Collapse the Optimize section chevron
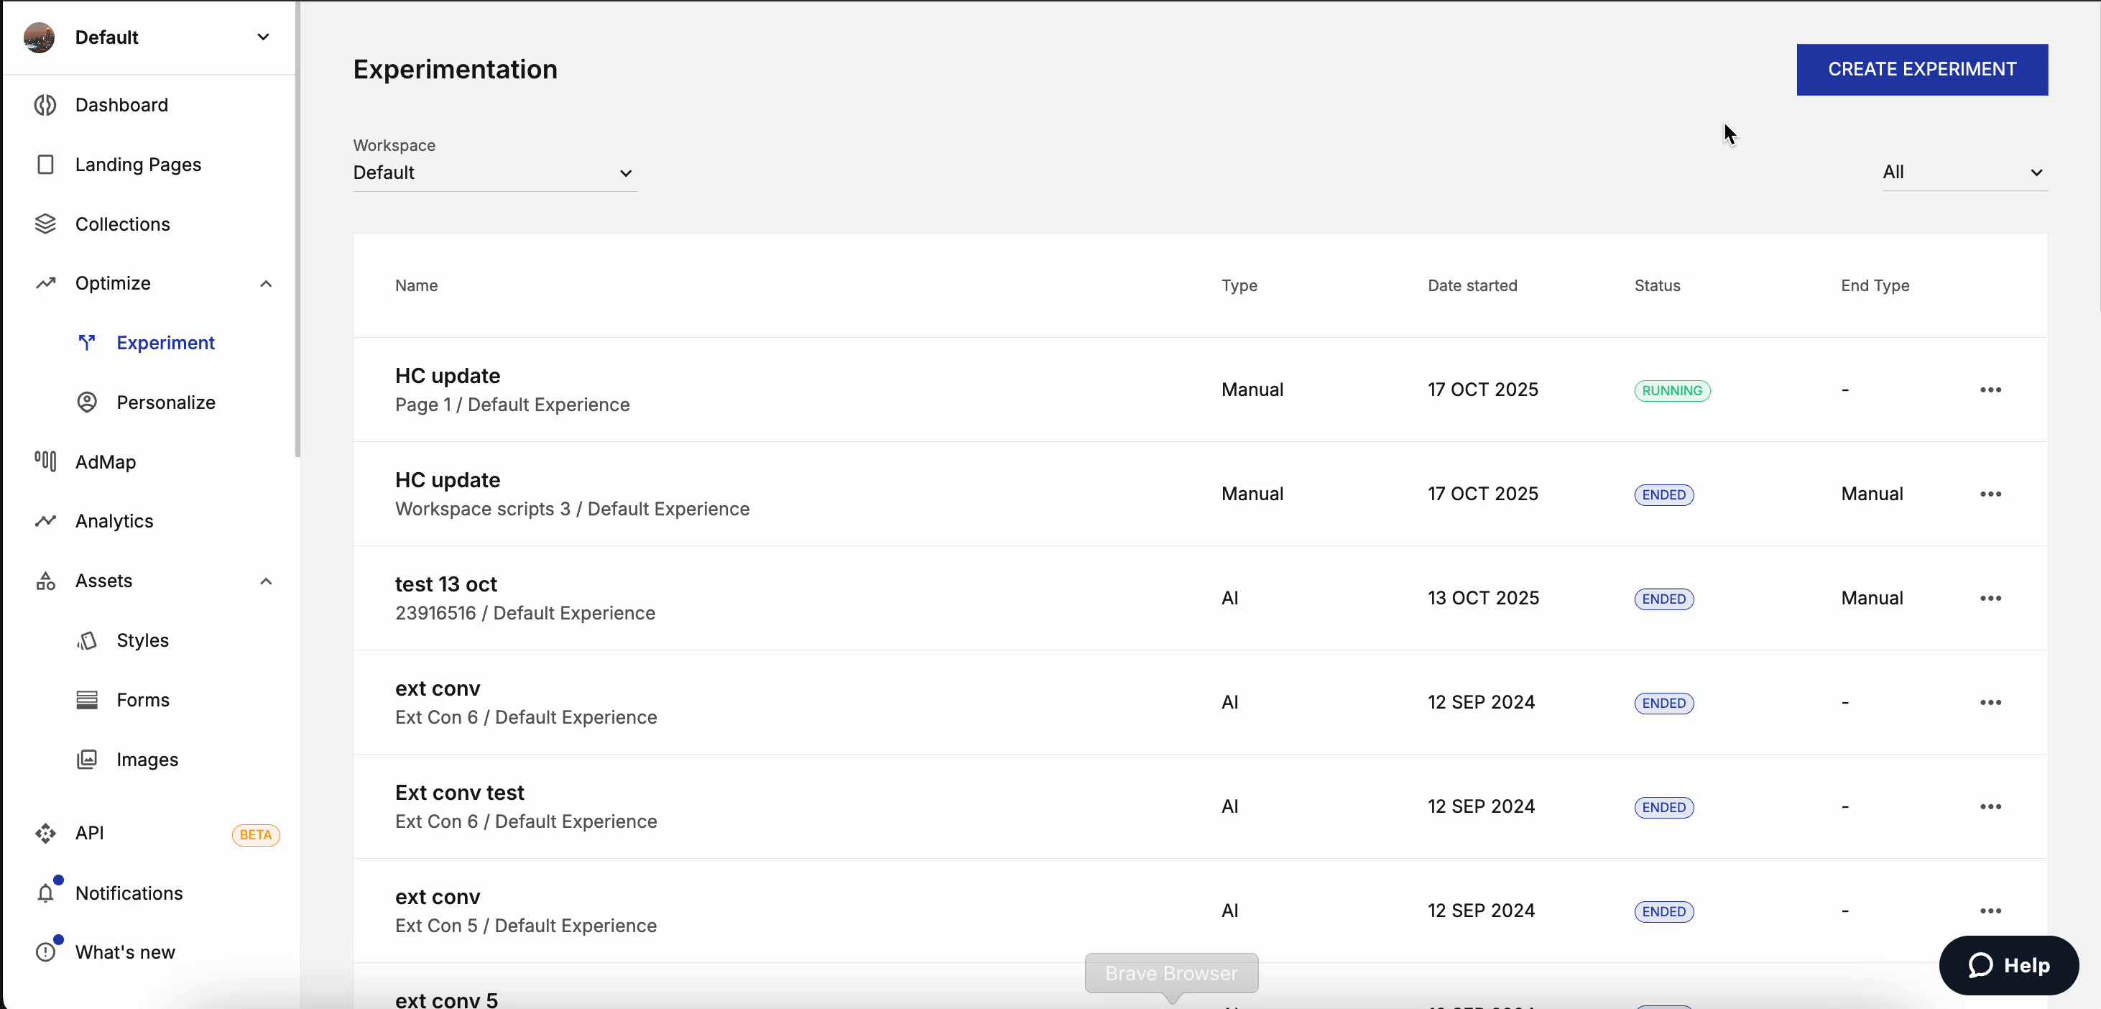The height and width of the screenshot is (1009, 2101). [x=266, y=284]
